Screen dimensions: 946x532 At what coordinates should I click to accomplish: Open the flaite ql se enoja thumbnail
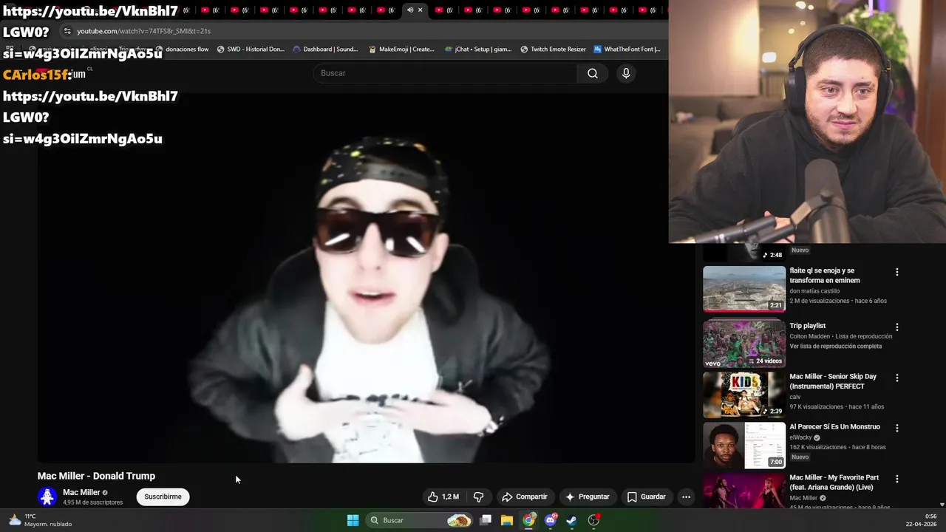point(743,289)
